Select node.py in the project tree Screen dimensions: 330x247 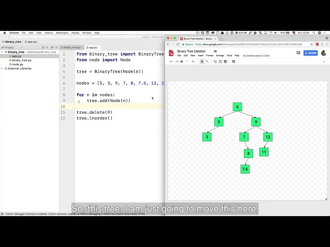16,64
